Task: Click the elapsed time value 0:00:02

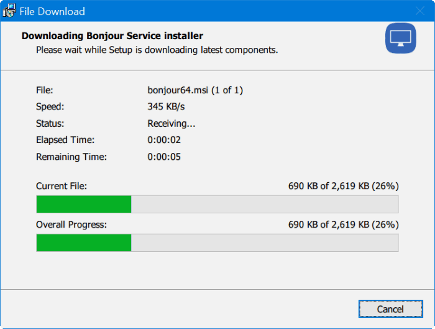Action: point(164,140)
